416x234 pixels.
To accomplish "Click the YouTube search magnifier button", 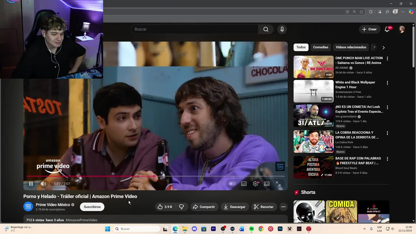I will [266, 29].
